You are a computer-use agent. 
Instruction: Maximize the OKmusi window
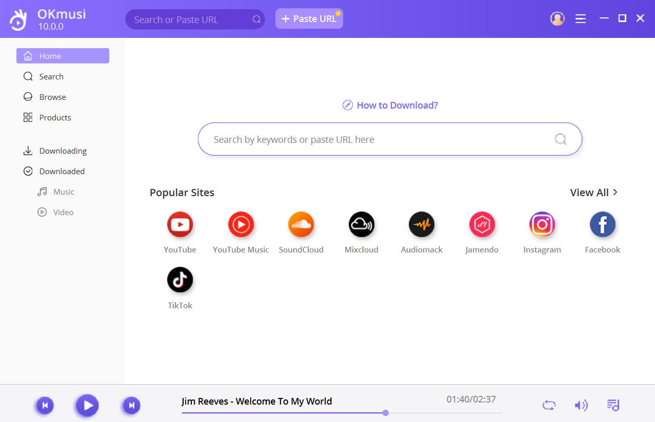(x=622, y=18)
